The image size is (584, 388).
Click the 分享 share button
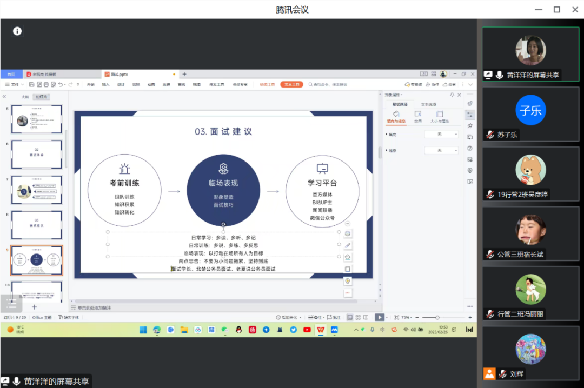pyautogui.click(x=449, y=84)
